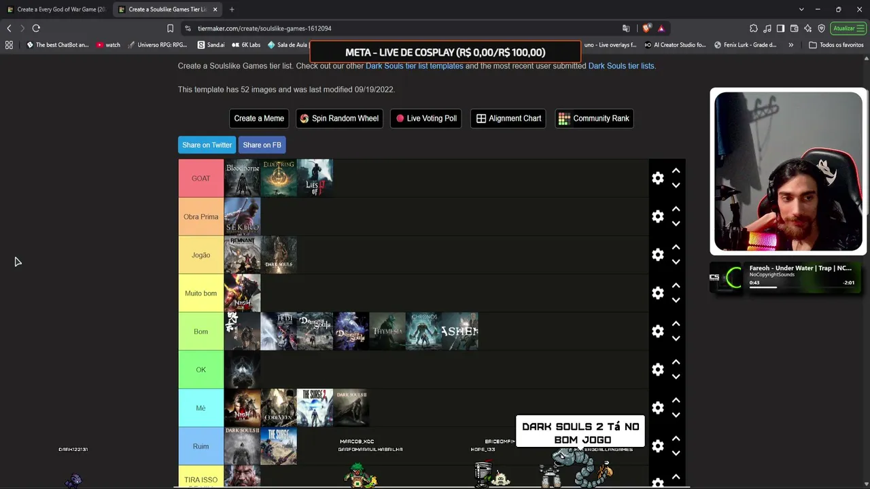Viewport: 870px width, 489px height.
Task: Open the browser main hamburger menu
Action: (860, 29)
